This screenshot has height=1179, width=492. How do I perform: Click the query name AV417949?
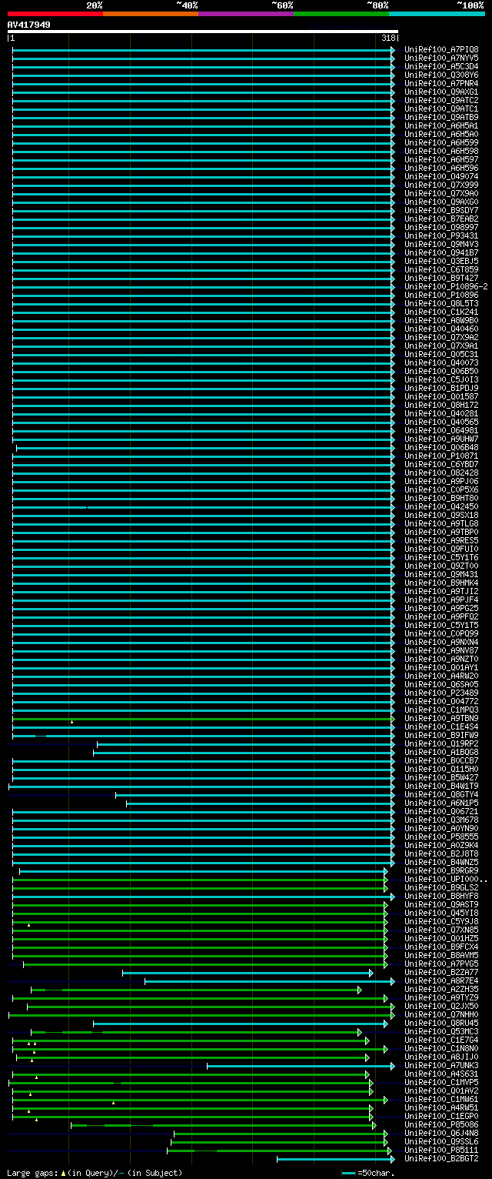point(29,25)
